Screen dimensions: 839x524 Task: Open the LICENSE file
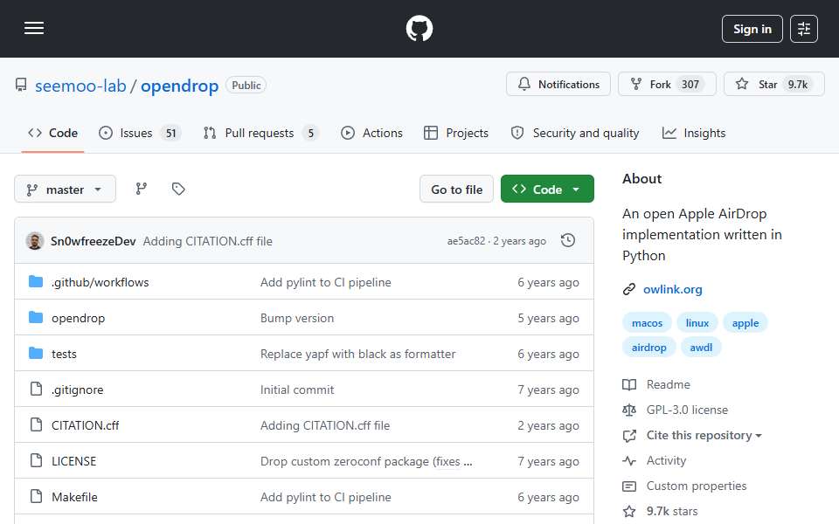pos(73,461)
